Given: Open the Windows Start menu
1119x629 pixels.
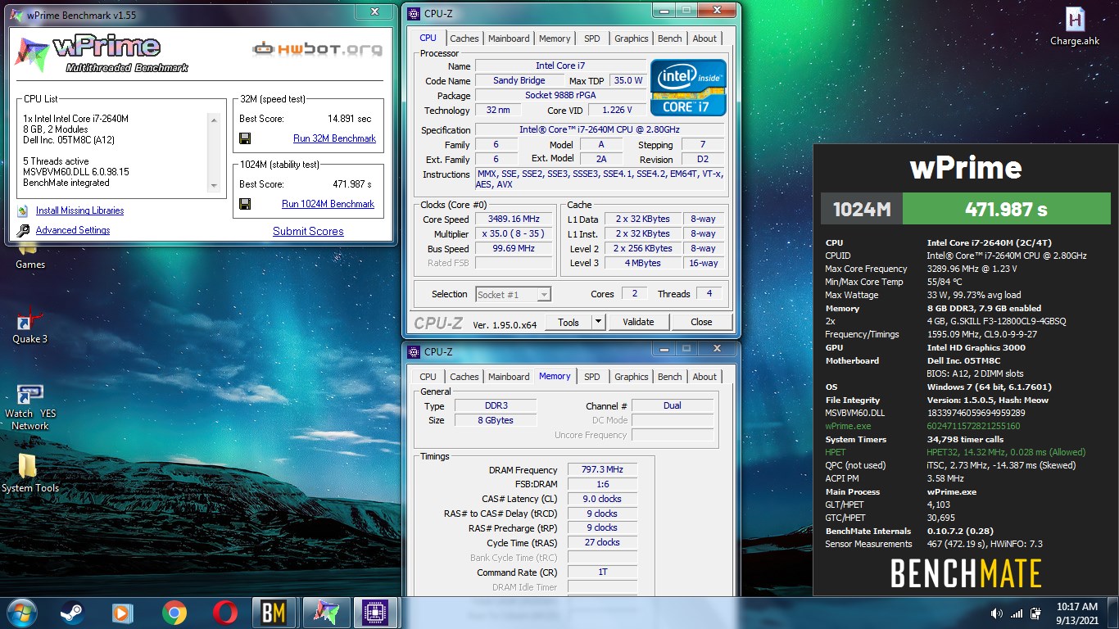Looking at the screenshot, I should [x=22, y=613].
